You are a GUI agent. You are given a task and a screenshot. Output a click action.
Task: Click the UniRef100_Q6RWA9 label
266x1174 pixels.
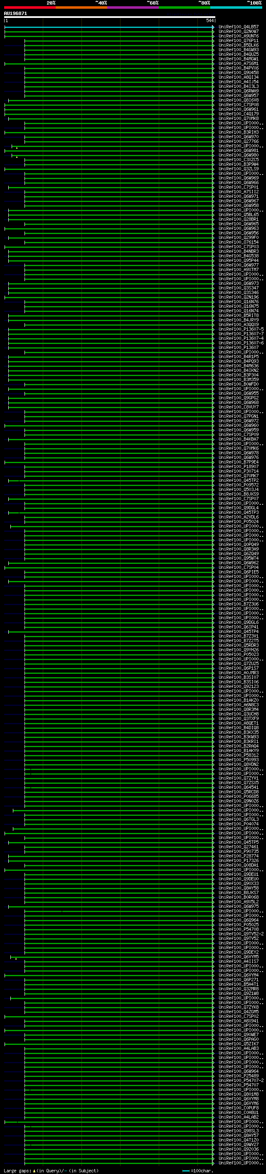tap(239, 91)
